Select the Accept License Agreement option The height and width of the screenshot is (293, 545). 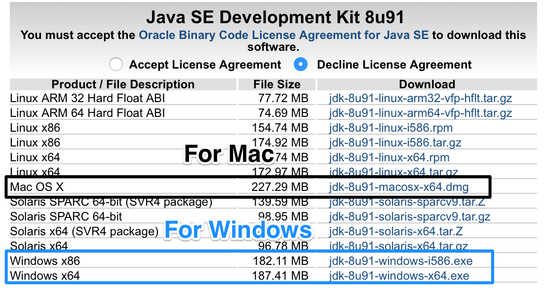click(116, 64)
